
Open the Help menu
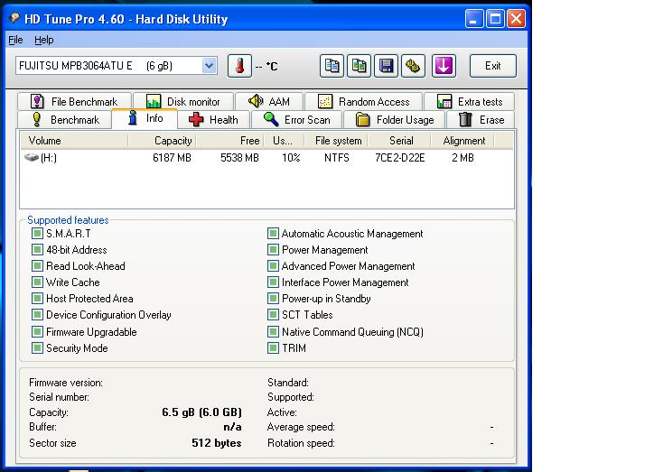tap(43, 40)
